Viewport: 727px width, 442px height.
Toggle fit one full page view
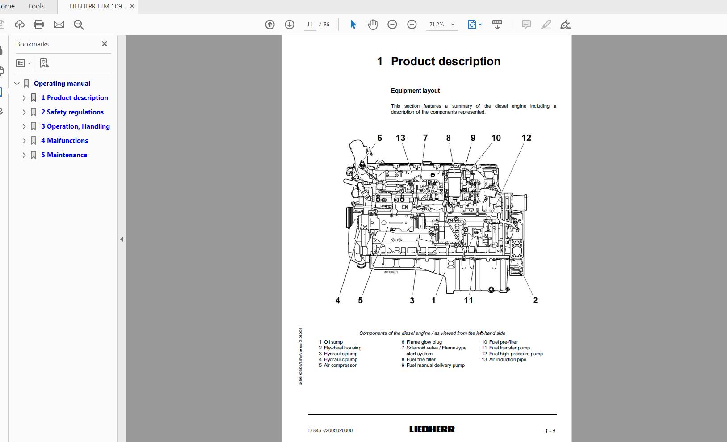(472, 25)
